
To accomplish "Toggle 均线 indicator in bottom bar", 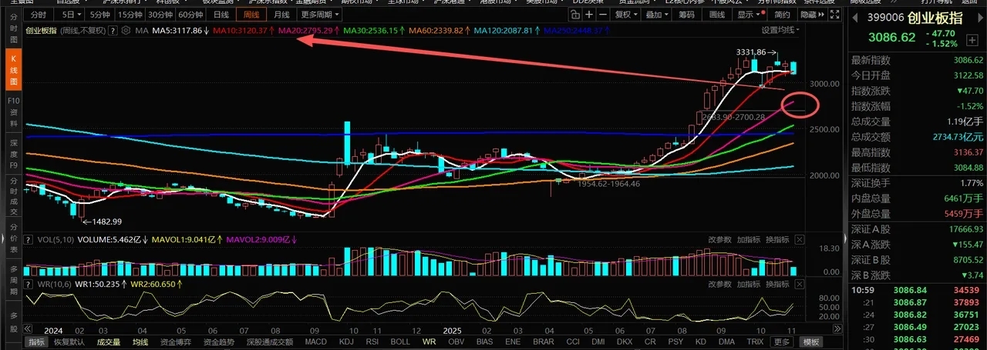I will [x=140, y=342].
